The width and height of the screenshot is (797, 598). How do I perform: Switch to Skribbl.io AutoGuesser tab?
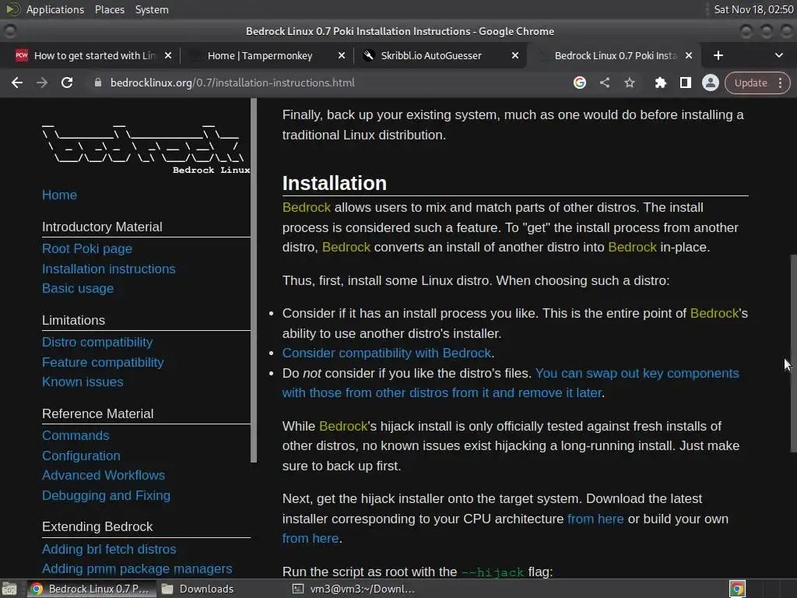431,55
